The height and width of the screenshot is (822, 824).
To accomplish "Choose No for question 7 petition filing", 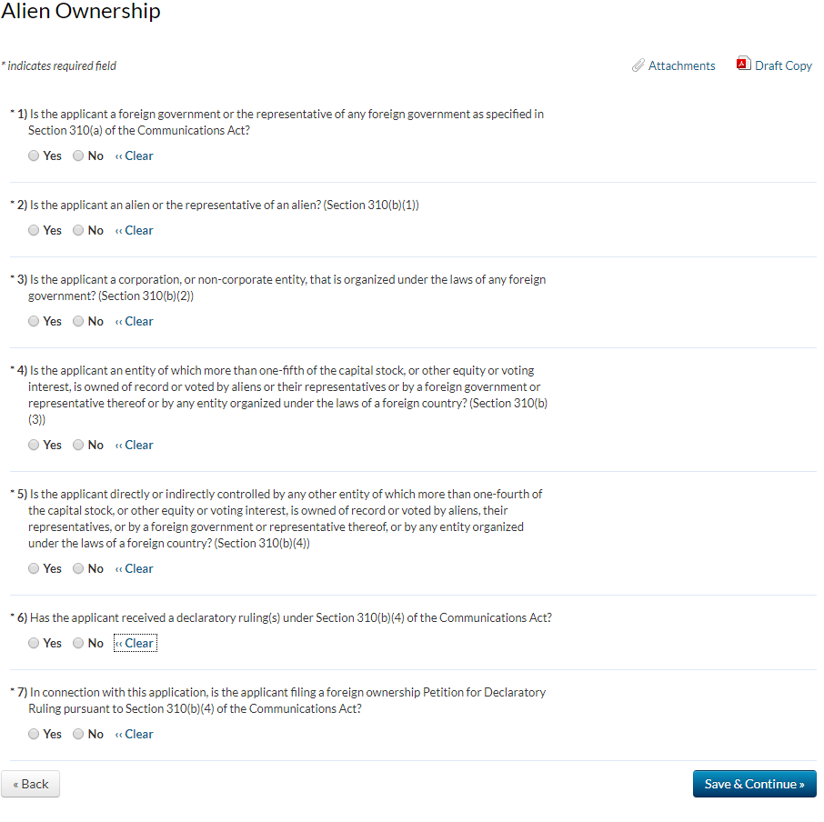I will (x=78, y=734).
